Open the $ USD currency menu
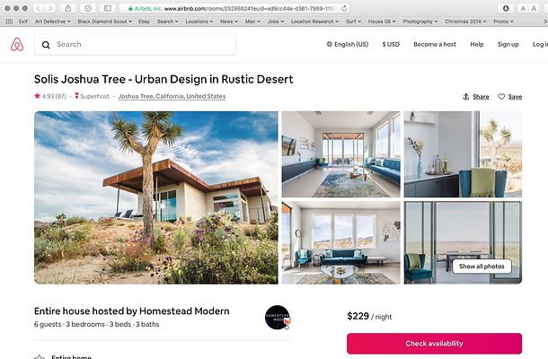Screen dimensions: 548x359 coord(391,44)
